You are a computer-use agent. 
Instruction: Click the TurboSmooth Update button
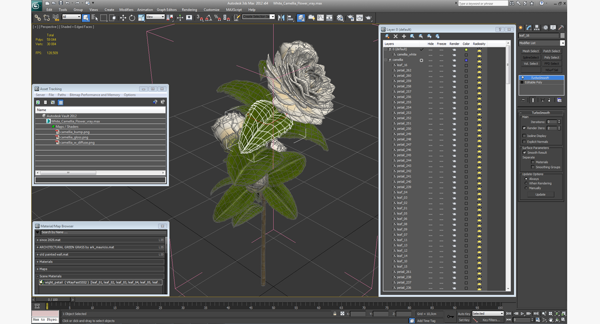coord(540,194)
